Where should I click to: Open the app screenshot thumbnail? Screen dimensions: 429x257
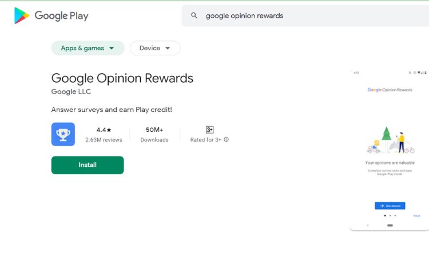(390, 150)
